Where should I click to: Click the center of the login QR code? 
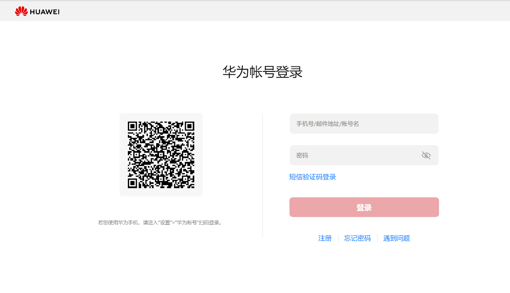pos(161,155)
